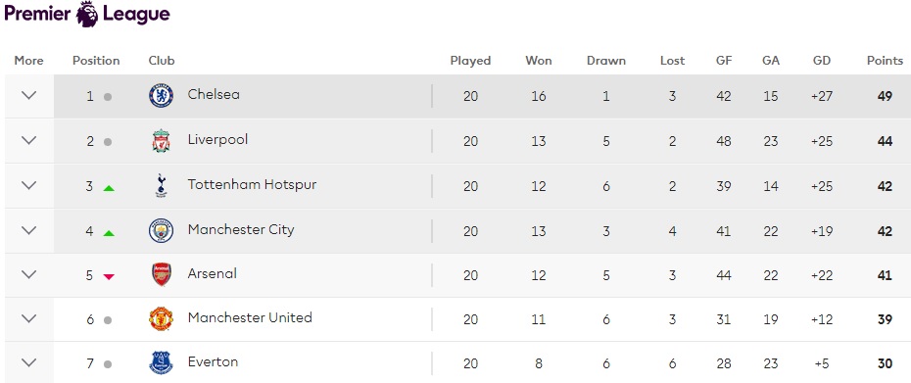Open the Manchester United club name link
Viewport: 911px width, 383px height.
tap(250, 318)
